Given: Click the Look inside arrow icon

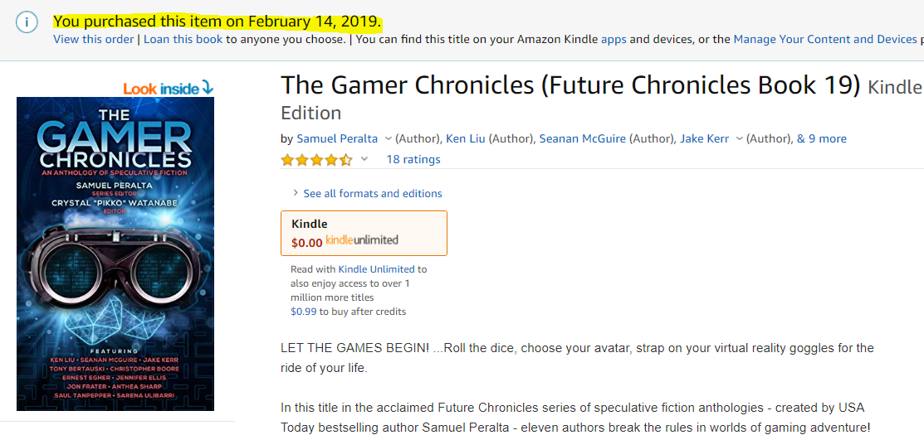Looking at the screenshot, I should 207,88.
